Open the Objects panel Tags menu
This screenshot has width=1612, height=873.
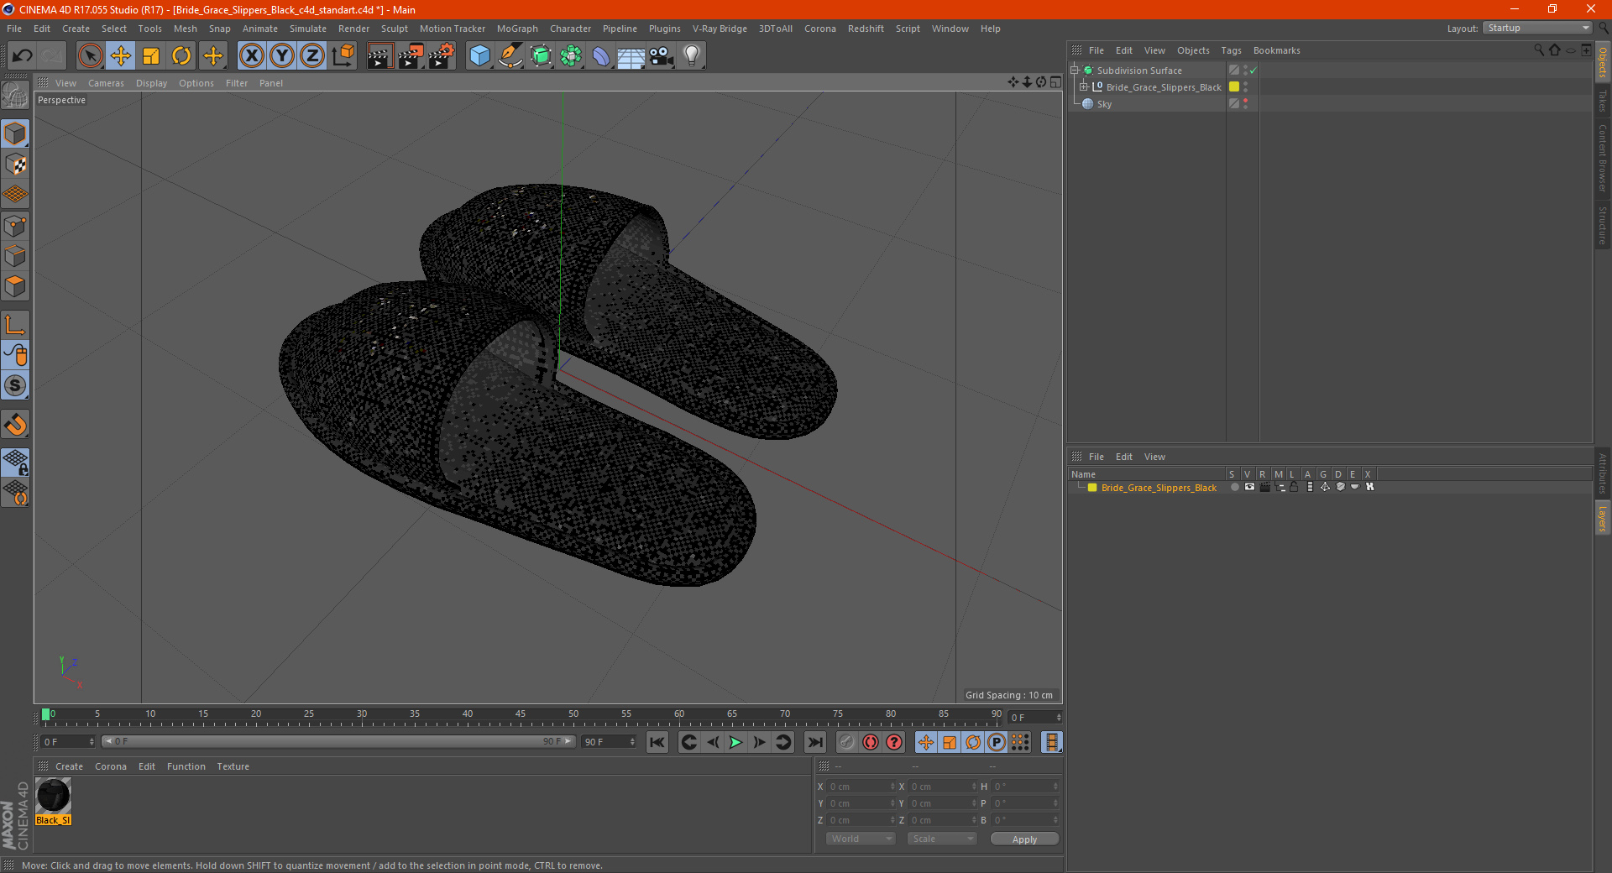(x=1231, y=50)
